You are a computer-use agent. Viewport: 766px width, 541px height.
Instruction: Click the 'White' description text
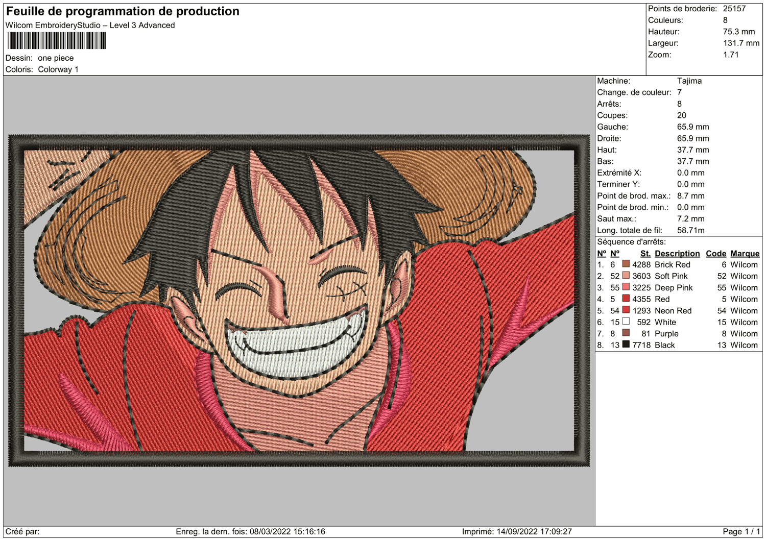[x=665, y=323]
